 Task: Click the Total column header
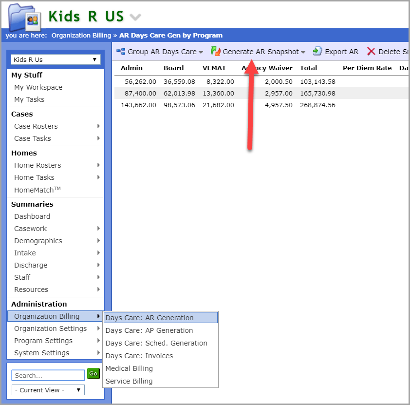(x=308, y=68)
